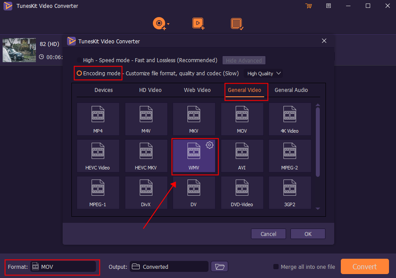This screenshot has height=278, width=396.
Task: Enable Merge all into one file checkbox
Action: click(276, 267)
